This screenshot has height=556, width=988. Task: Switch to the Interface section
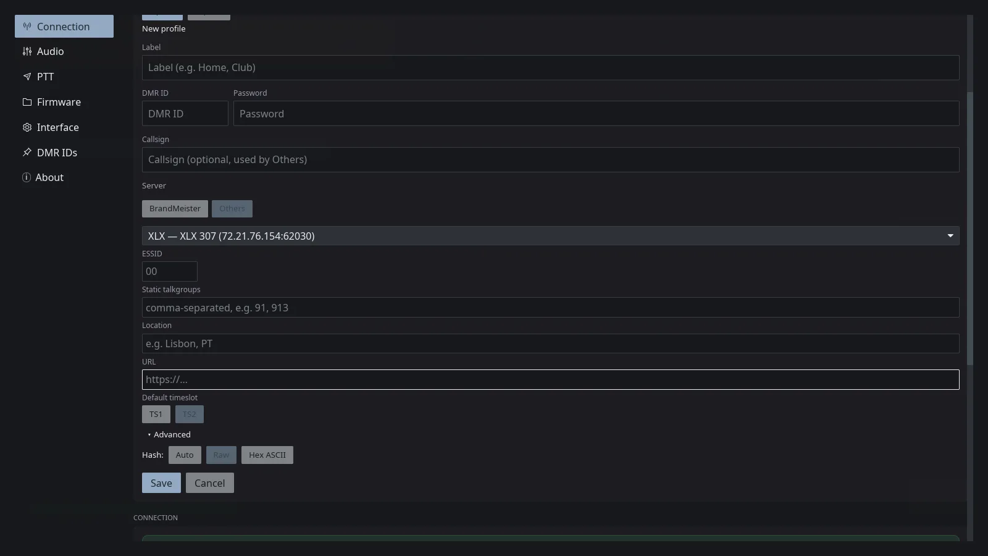(x=64, y=128)
